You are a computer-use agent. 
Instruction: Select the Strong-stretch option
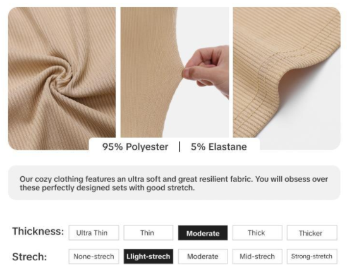pyautogui.click(x=312, y=256)
